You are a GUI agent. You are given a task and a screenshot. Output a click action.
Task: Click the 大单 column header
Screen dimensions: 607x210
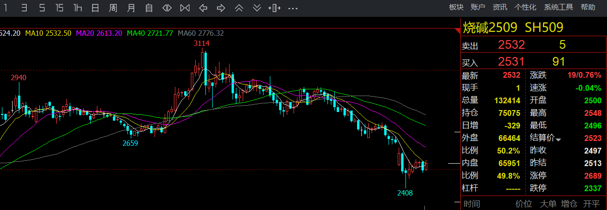(548, 204)
